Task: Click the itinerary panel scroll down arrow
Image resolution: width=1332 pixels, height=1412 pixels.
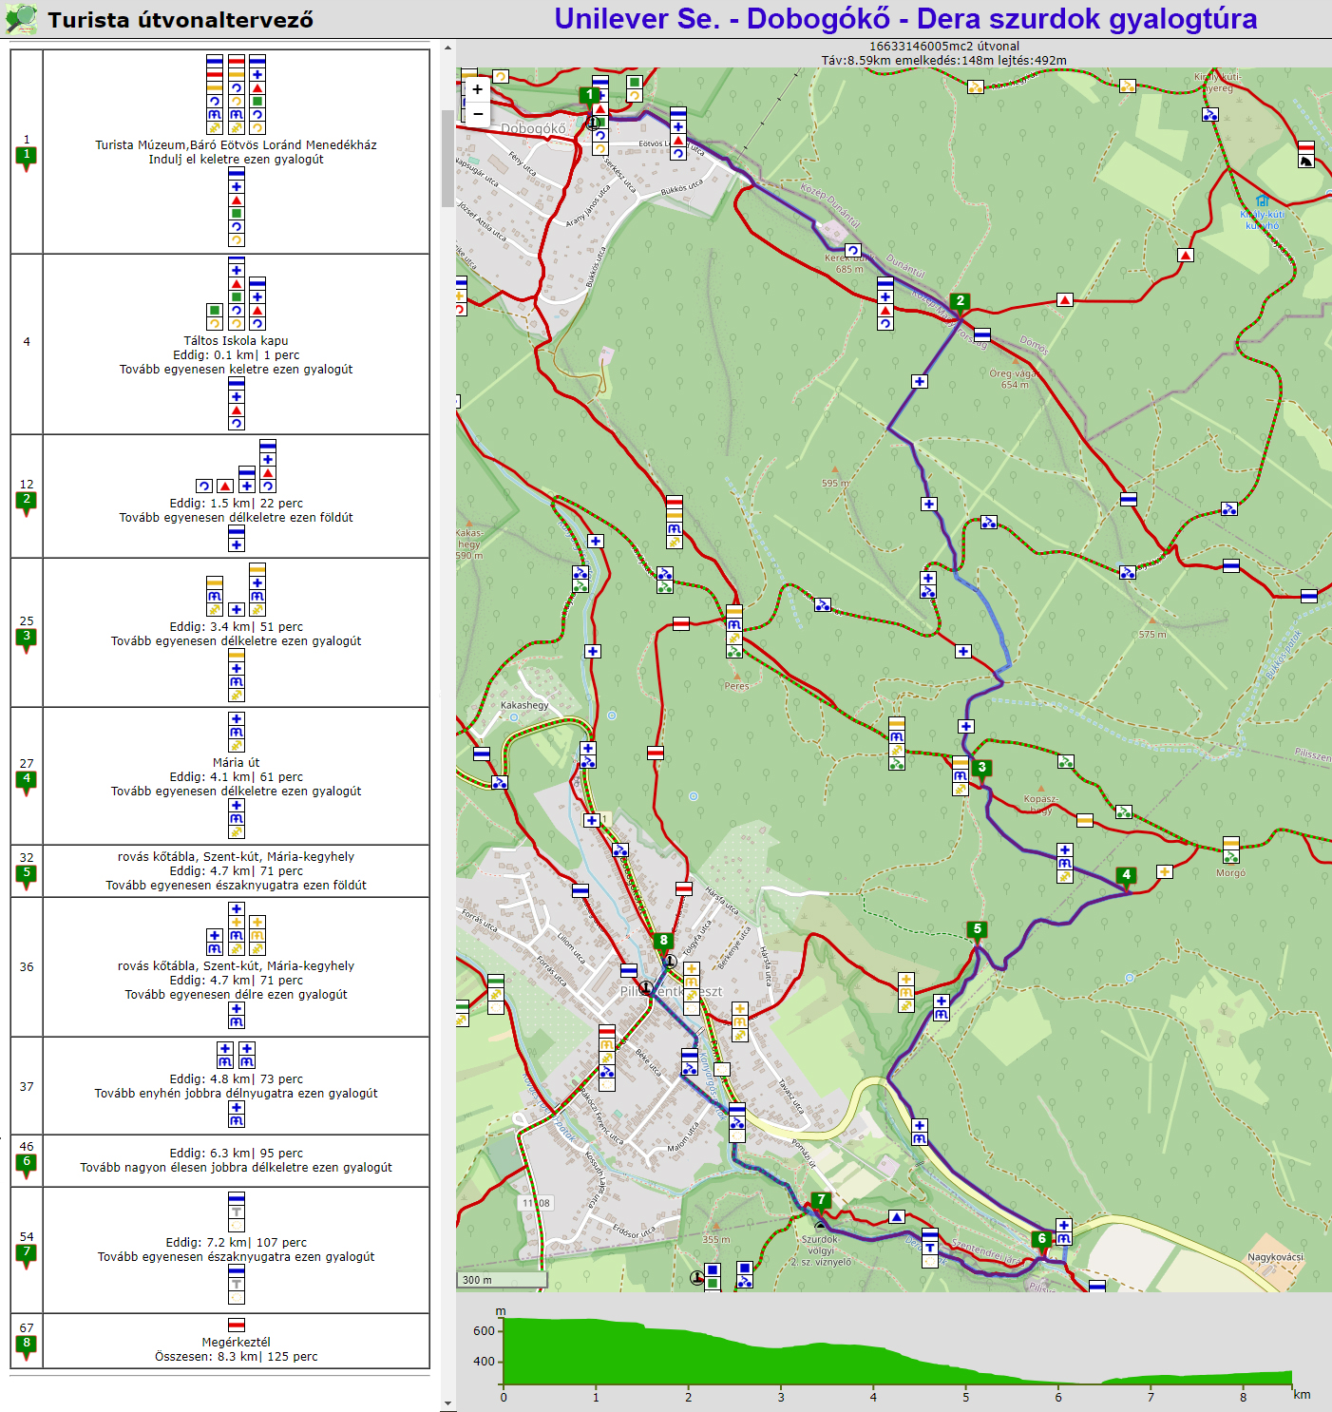Action: point(447,1403)
